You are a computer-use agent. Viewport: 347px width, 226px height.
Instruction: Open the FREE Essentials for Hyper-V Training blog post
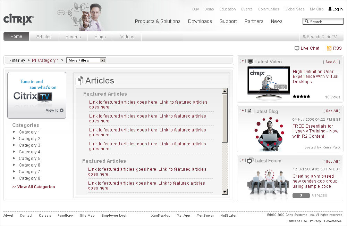tap(315, 131)
